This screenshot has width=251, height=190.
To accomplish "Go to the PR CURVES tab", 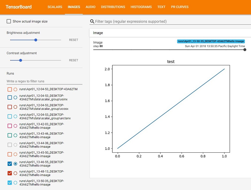I will click(180, 7).
